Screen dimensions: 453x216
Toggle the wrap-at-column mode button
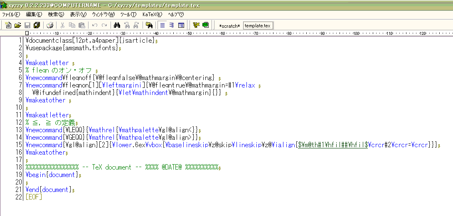pos(172,25)
